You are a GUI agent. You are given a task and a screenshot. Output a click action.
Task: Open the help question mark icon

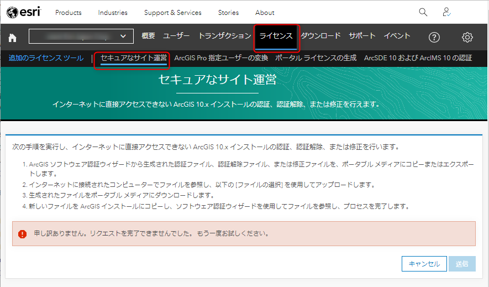[434, 38]
